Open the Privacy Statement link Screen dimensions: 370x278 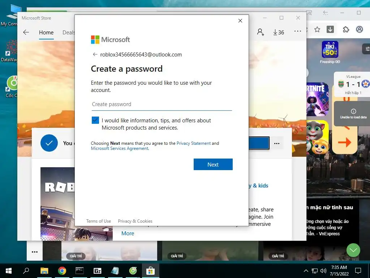tap(194, 143)
